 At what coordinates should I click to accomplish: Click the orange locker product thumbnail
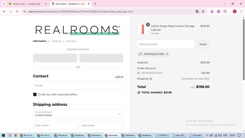[143, 30]
